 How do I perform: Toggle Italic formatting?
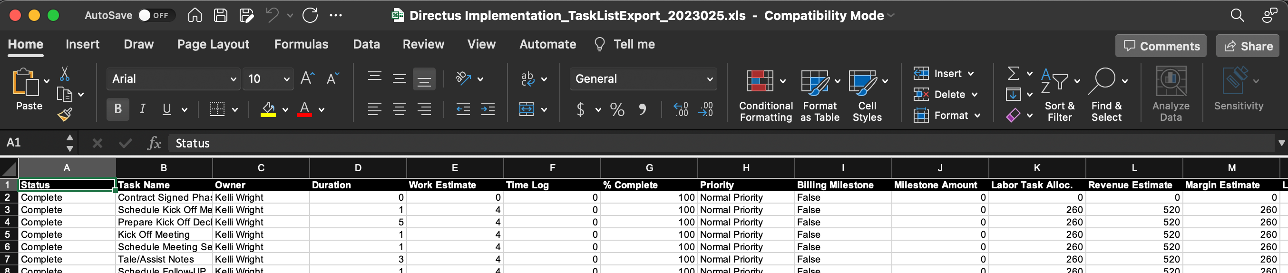(143, 109)
